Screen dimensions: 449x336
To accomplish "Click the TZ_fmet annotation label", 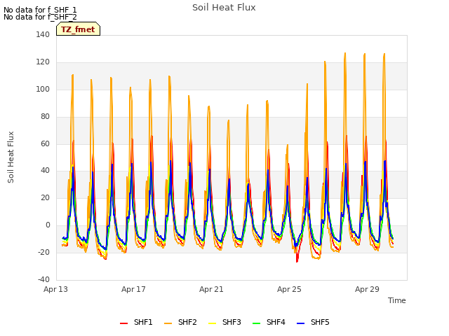I will (x=78, y=29).
